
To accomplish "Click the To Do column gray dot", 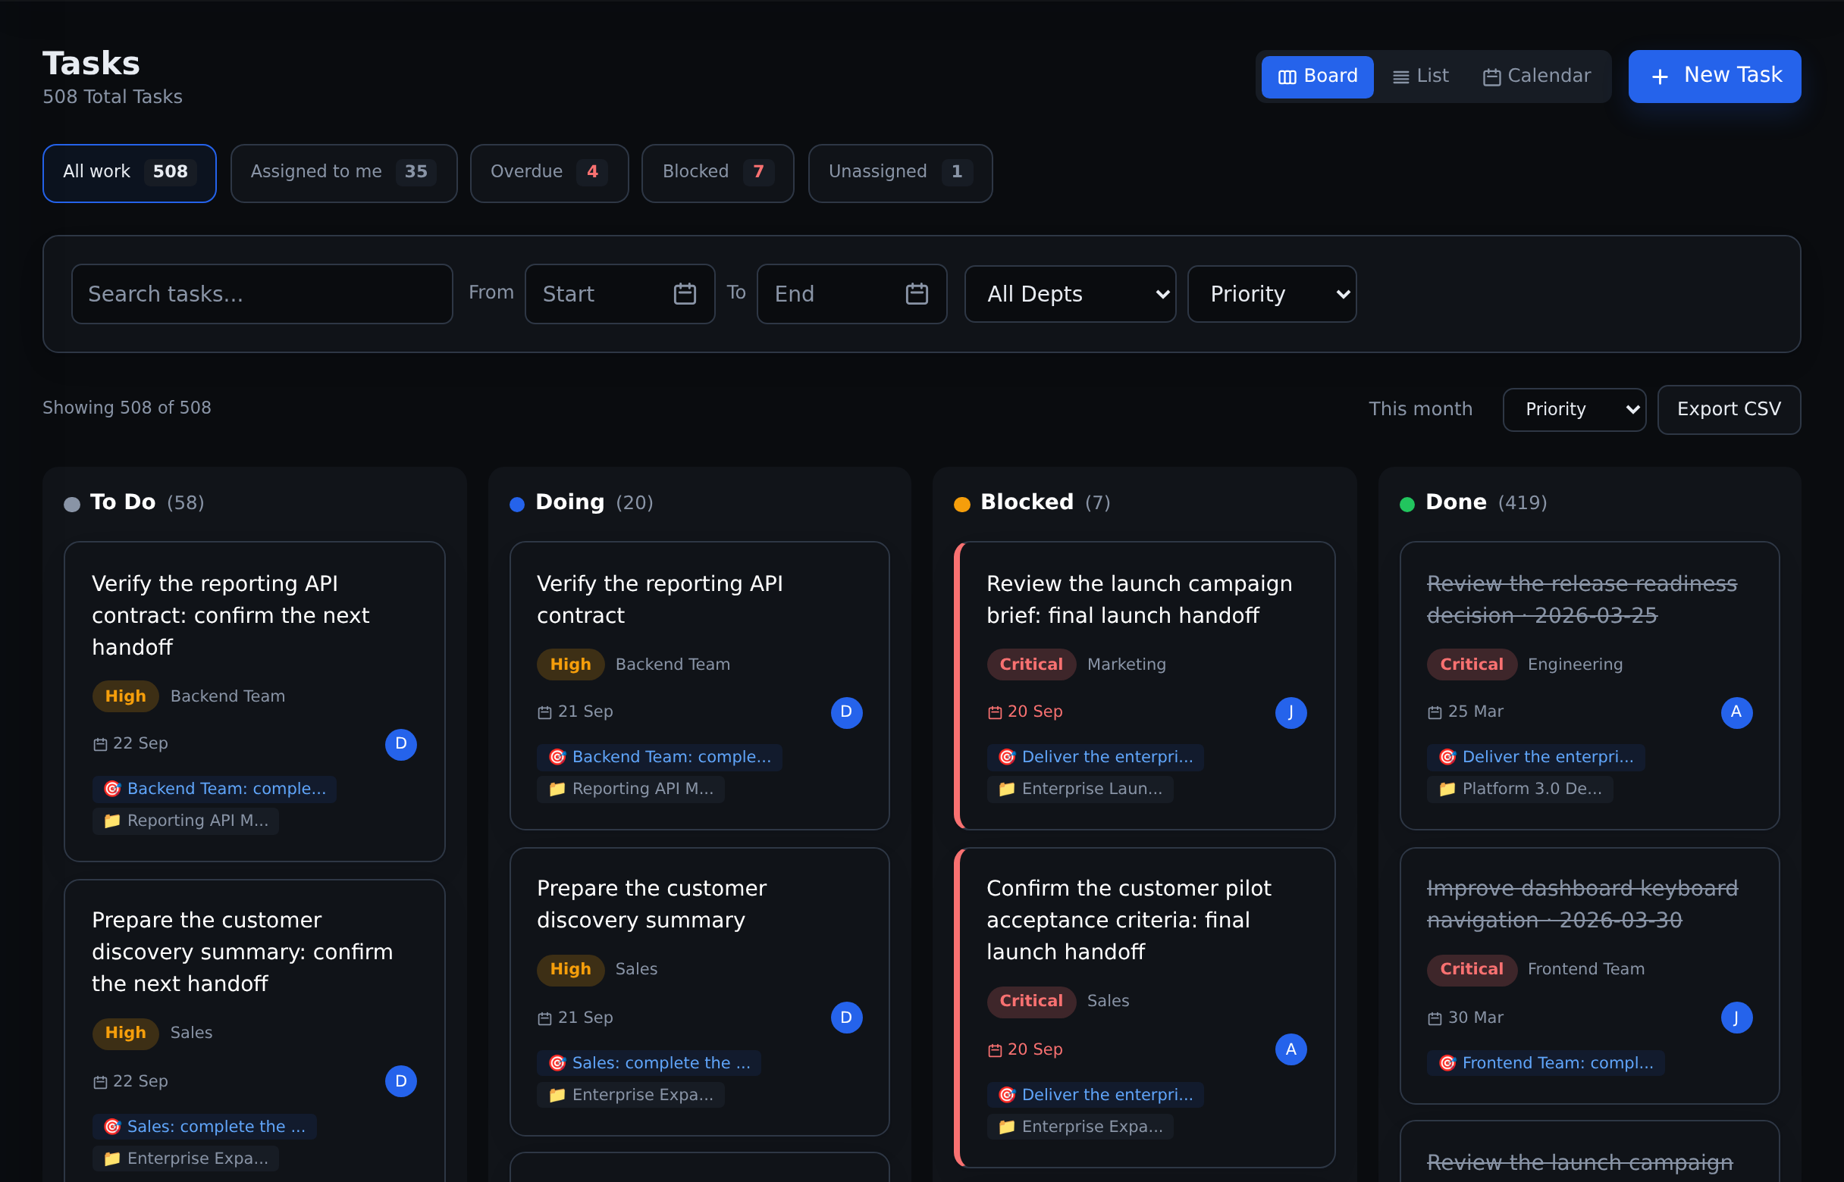I will click(71, 505).
